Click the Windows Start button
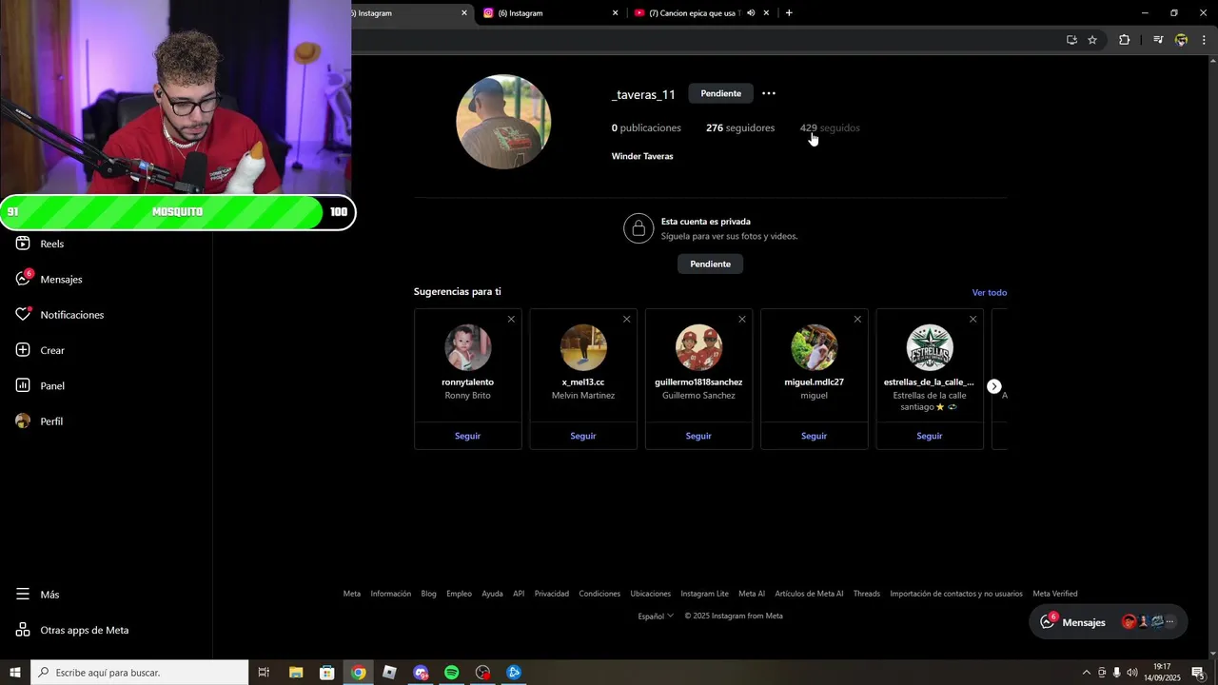This screenshot has height=685, width=1218. pos(15,673)
